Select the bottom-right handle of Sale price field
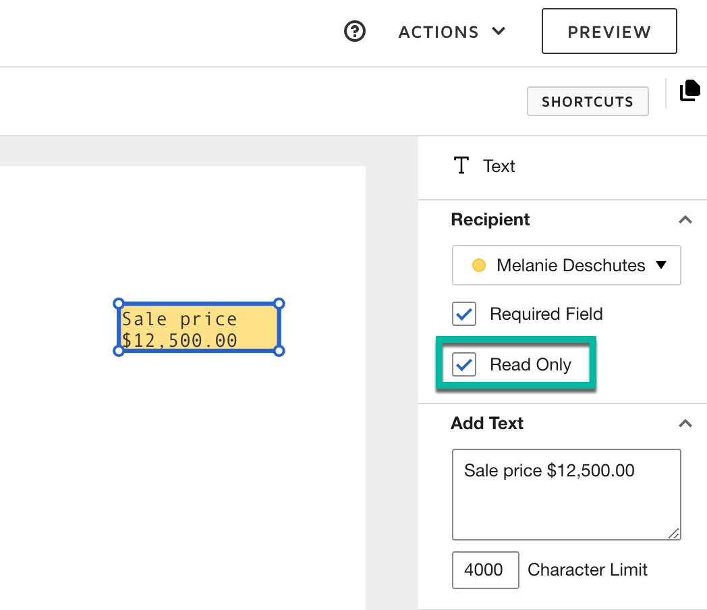Screen dimensions: 707x610 tap(279, 351)
